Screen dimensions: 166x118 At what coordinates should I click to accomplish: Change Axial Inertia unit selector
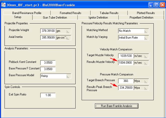tap(63, 38)
